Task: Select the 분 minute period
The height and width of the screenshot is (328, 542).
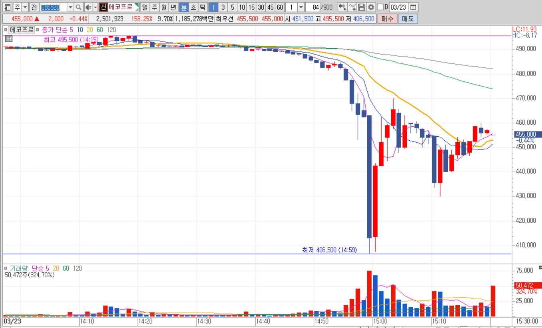Action: [184, 7]
